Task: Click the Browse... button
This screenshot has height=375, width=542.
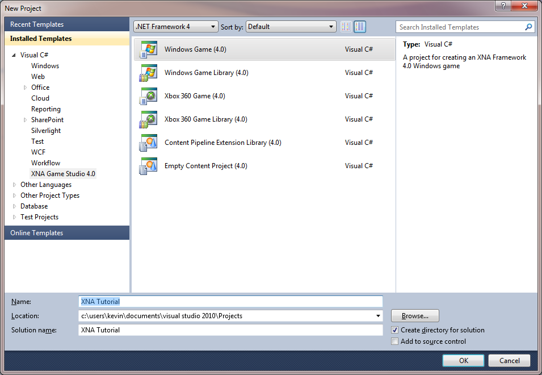Action: point(415,316)
